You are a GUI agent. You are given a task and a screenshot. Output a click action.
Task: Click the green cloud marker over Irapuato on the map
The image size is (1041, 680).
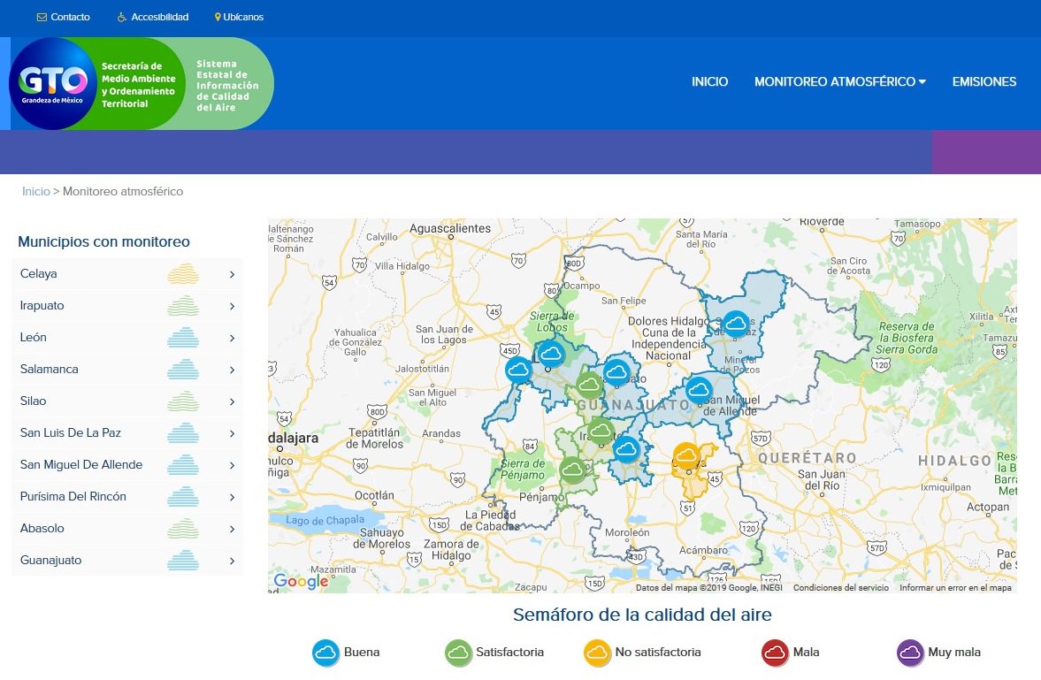601,432
